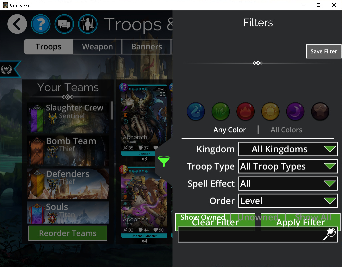342x267 pixels.
Task: Click the Reorder Teams button
Action: coord(68,233)
